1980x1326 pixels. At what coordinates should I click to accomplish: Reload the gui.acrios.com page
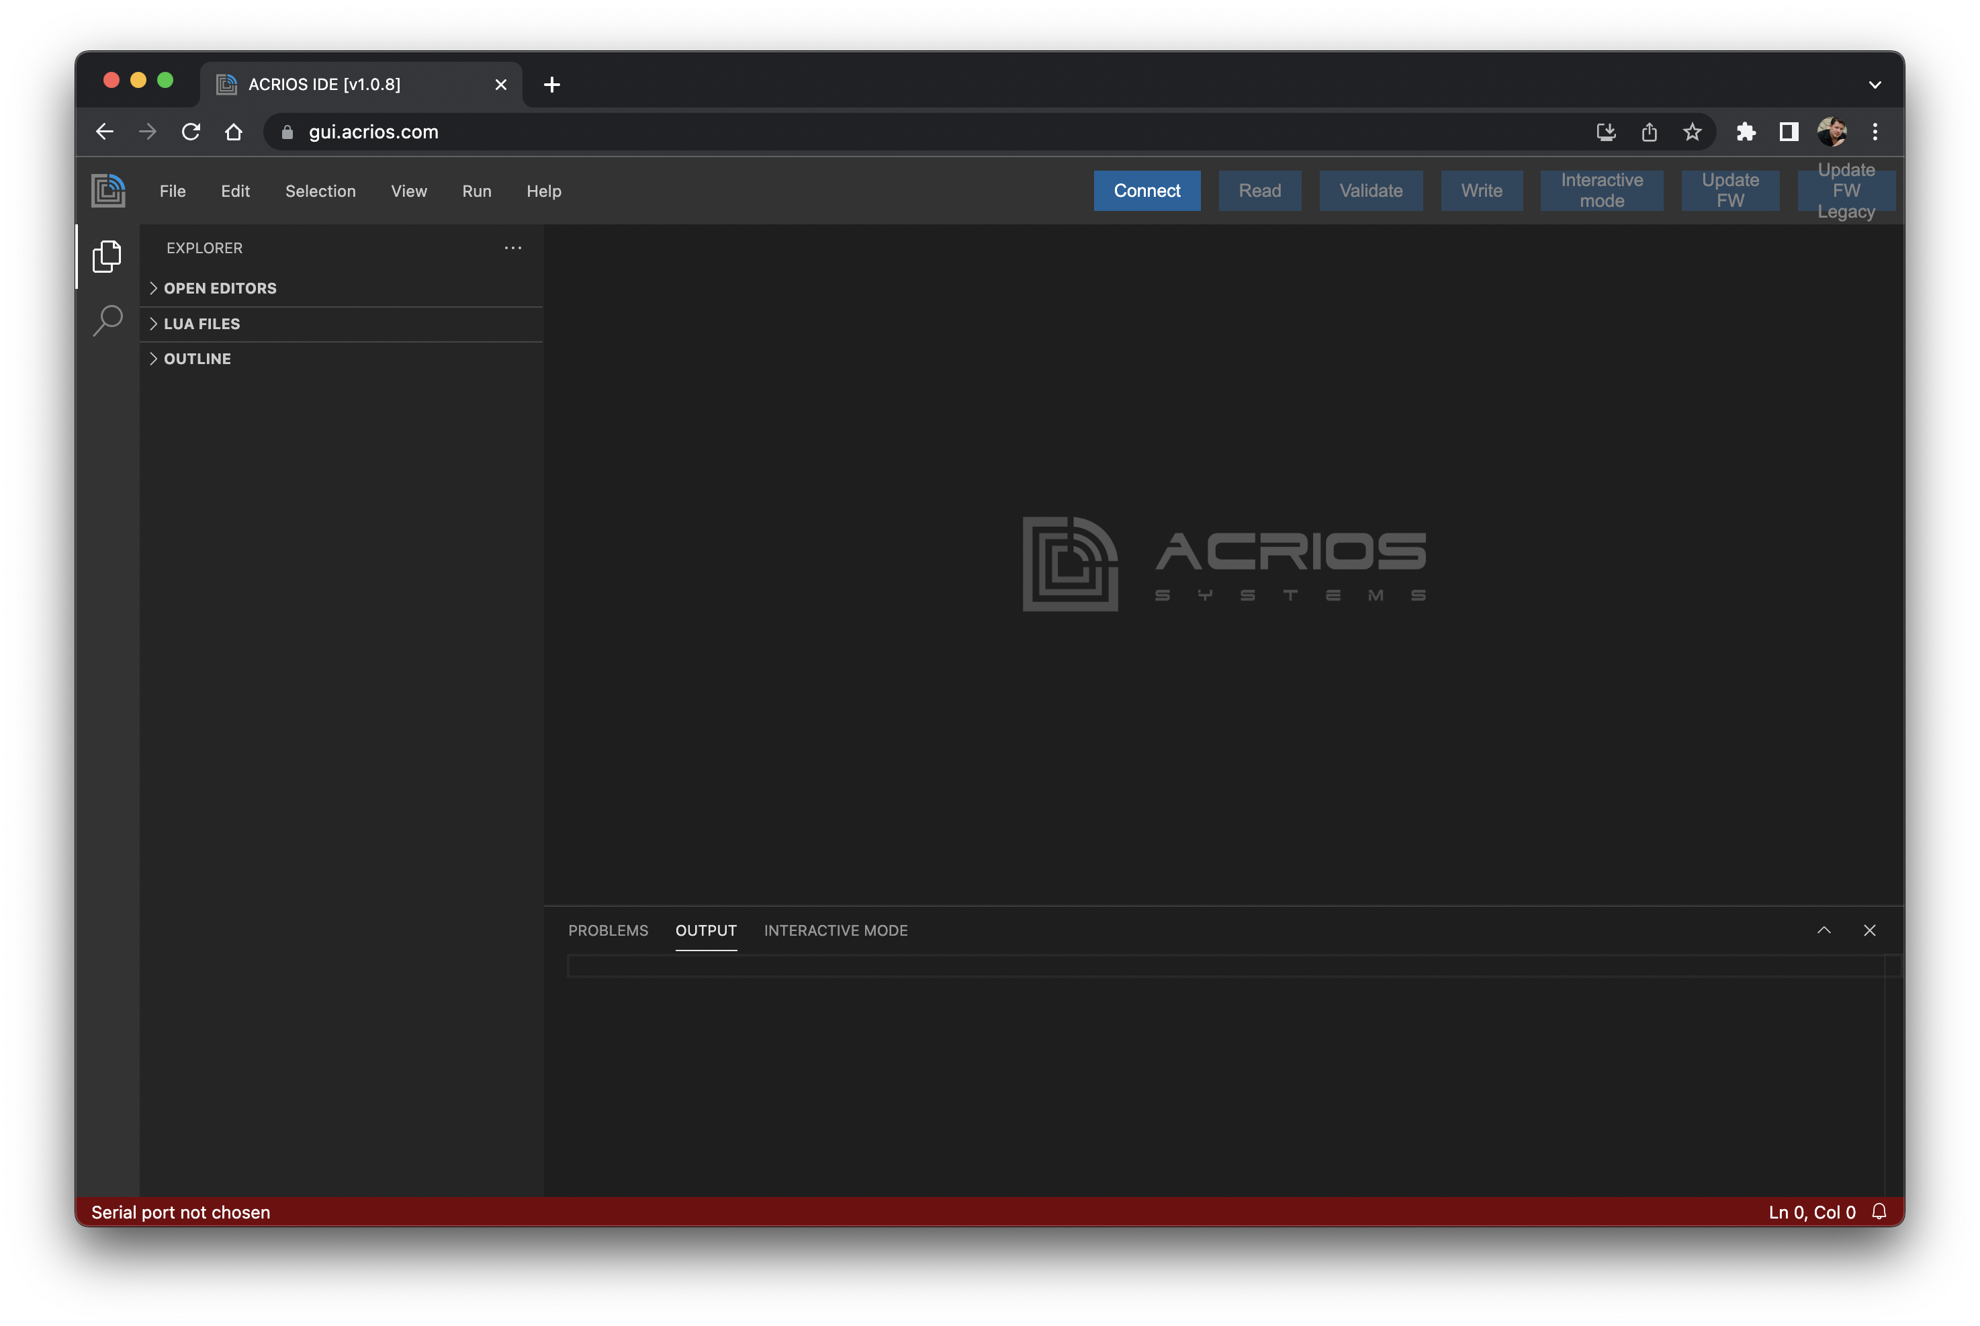pos(191,132)
